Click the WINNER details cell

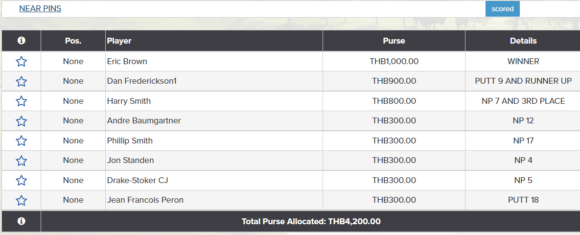click(x=523, y=62)
